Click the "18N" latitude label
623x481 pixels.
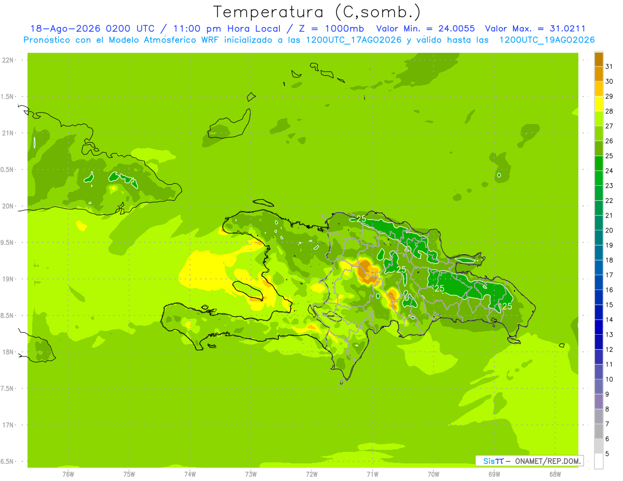click(x=8, y=352)
